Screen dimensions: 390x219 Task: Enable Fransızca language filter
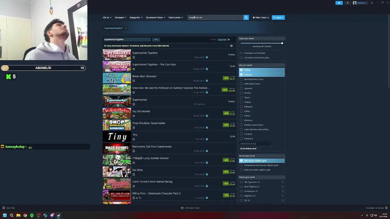(241, 139)
